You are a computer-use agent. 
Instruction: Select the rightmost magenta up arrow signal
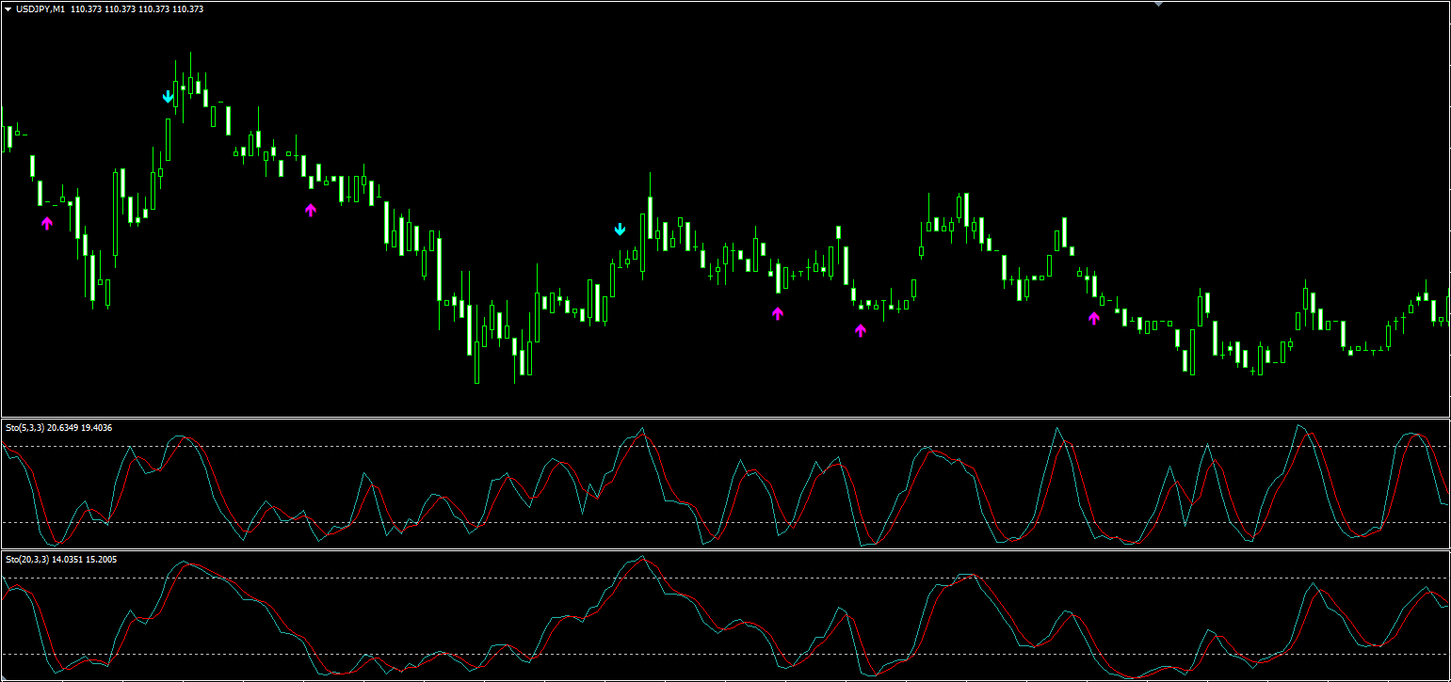(x=1093, y=318)
